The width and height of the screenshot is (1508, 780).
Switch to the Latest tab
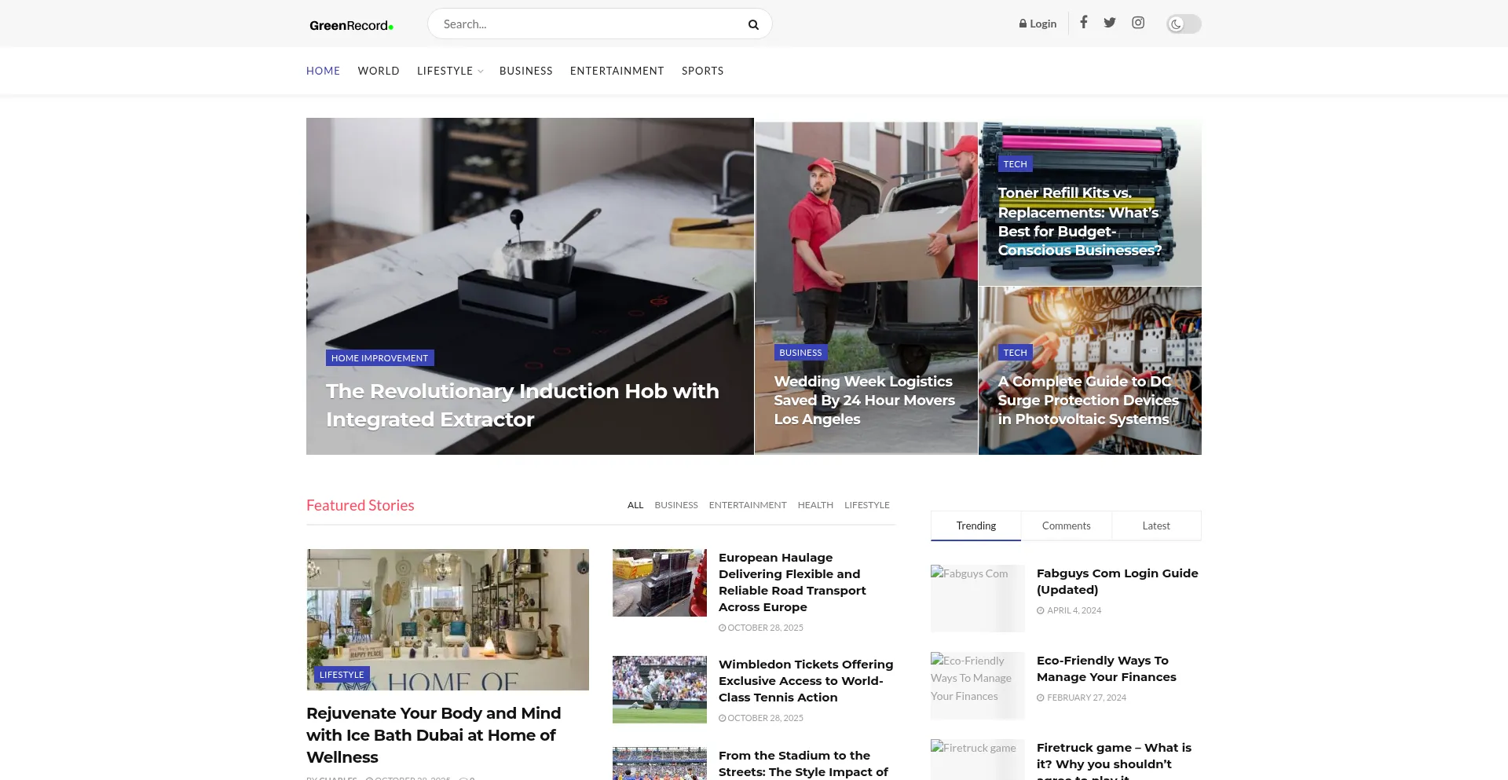click(x=1155, y=526)
